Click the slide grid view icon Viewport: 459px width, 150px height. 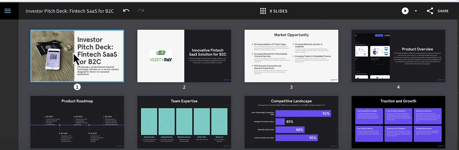pyautogui.click(x=263, y=11)
